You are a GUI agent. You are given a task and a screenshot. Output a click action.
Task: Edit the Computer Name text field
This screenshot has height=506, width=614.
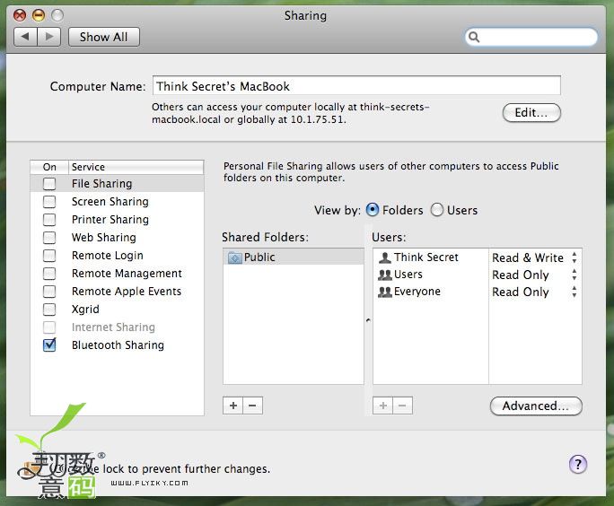click(x=356, y=86)
